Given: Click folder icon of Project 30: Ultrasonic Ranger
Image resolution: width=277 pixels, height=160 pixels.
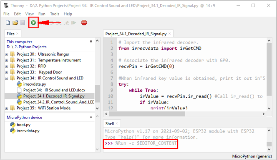Looking at the screenshot, I should [x=13, y=54].
